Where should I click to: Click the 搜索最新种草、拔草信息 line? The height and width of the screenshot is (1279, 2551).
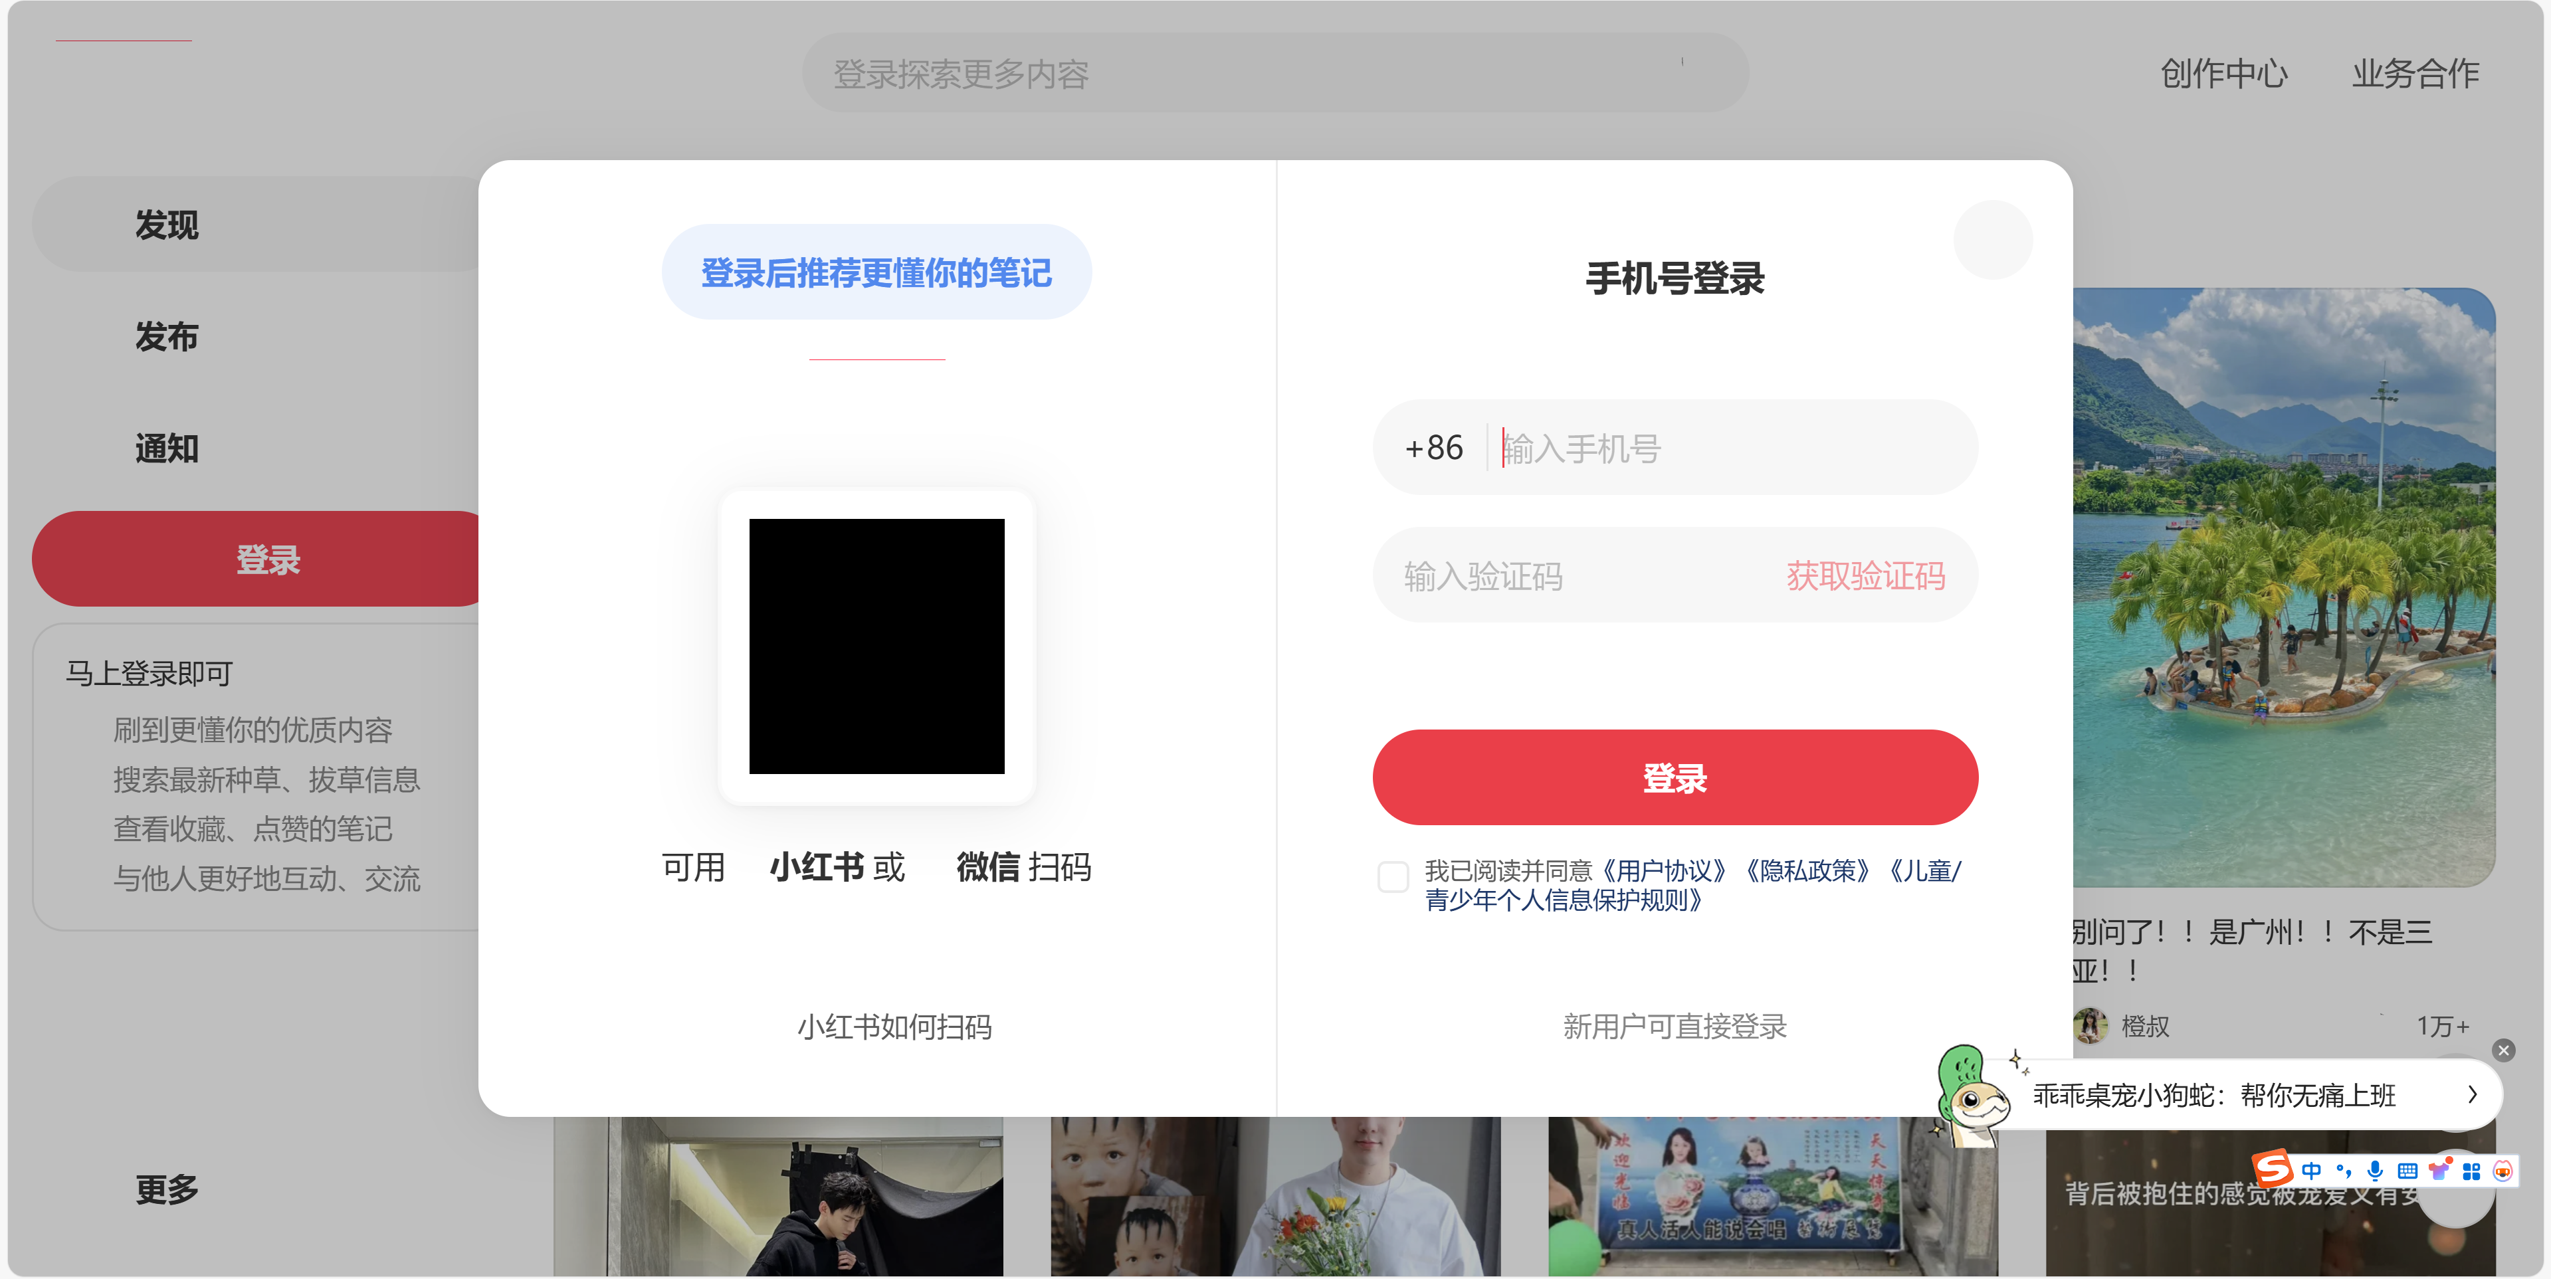(266, 779)
